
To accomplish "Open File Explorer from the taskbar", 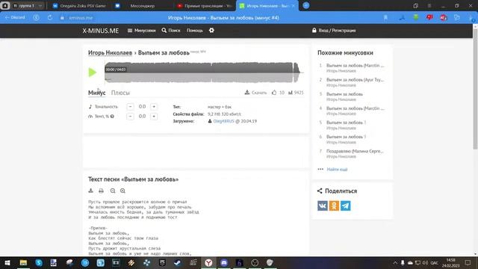I will coord(23,262).
